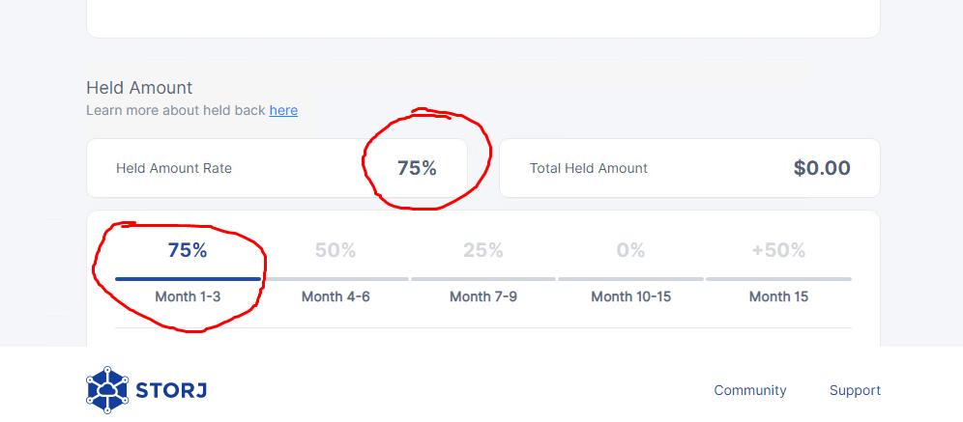Click the $0.00 Total Held Amount value
This screenshot has height=422, width=963.
point(822,168)
